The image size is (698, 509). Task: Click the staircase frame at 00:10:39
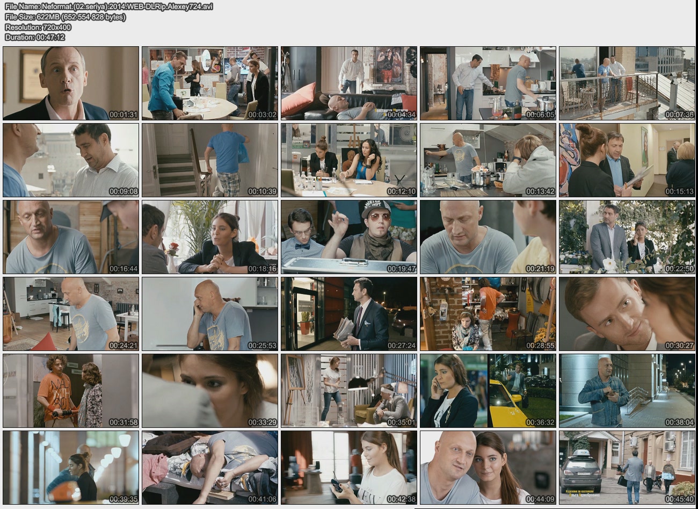(x=210, y=160)
